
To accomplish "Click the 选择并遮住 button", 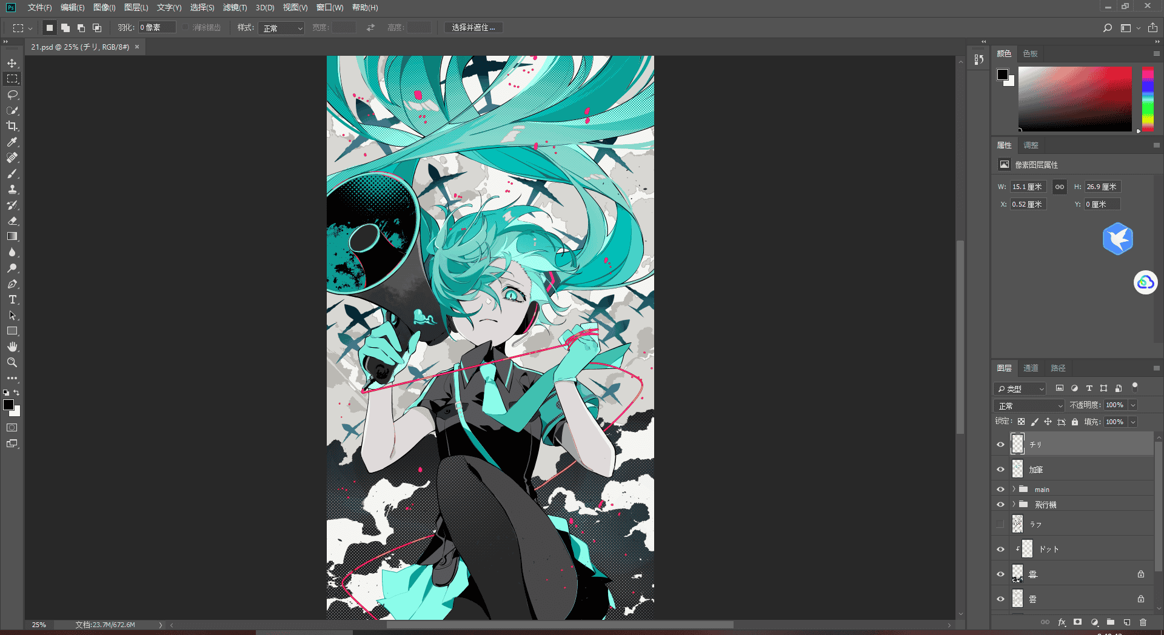I will tap(473, 28).
